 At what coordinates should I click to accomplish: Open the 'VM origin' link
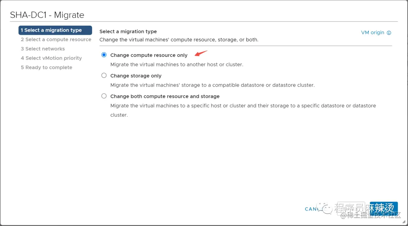[x=372, y=33]
